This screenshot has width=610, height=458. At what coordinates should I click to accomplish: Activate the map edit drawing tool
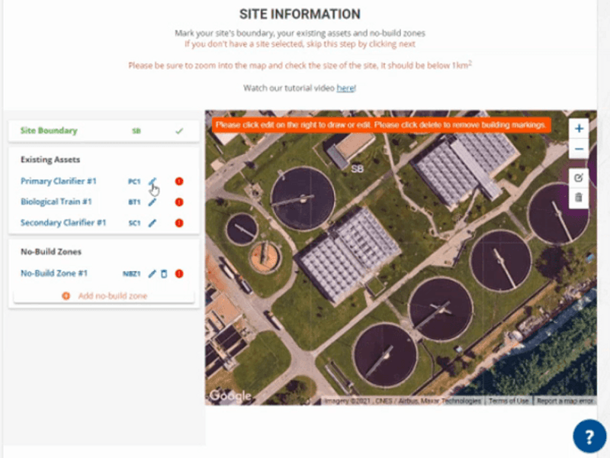pos(579,177)
